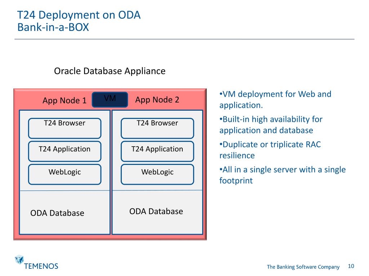
Task: Select T24 Browser box in App Node 2
Action: pyautogui.click(x=157, y=128)
